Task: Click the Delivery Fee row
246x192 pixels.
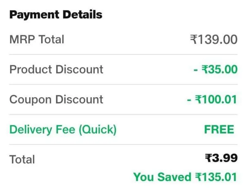Action: (x=123, y=129)
